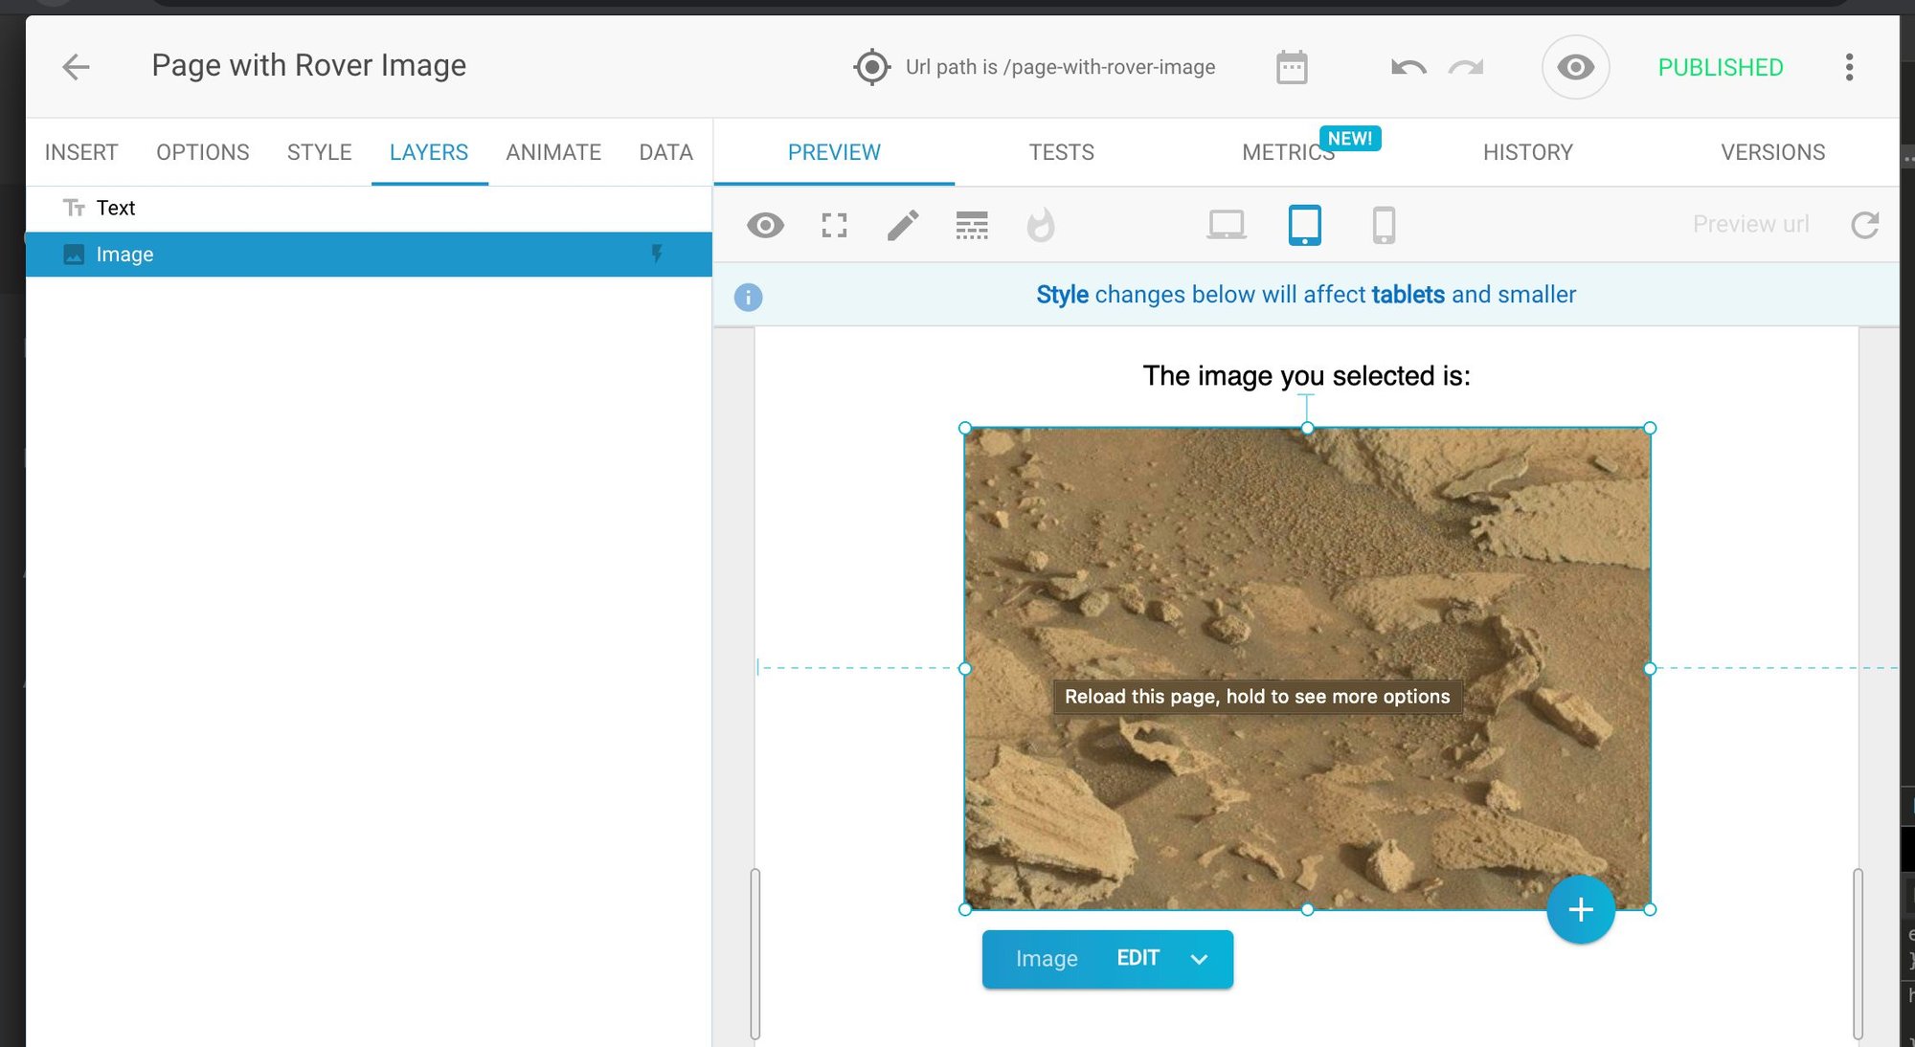Toggle toolbar eye visibility icon

click(x=765, y=226)
